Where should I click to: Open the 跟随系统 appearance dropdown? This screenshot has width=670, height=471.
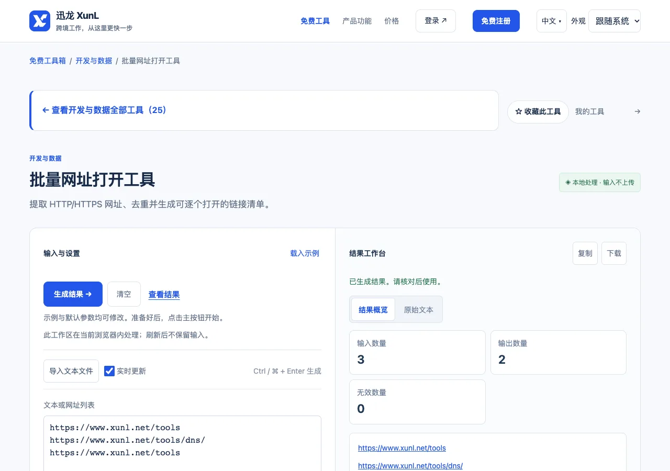pos(614,21)
